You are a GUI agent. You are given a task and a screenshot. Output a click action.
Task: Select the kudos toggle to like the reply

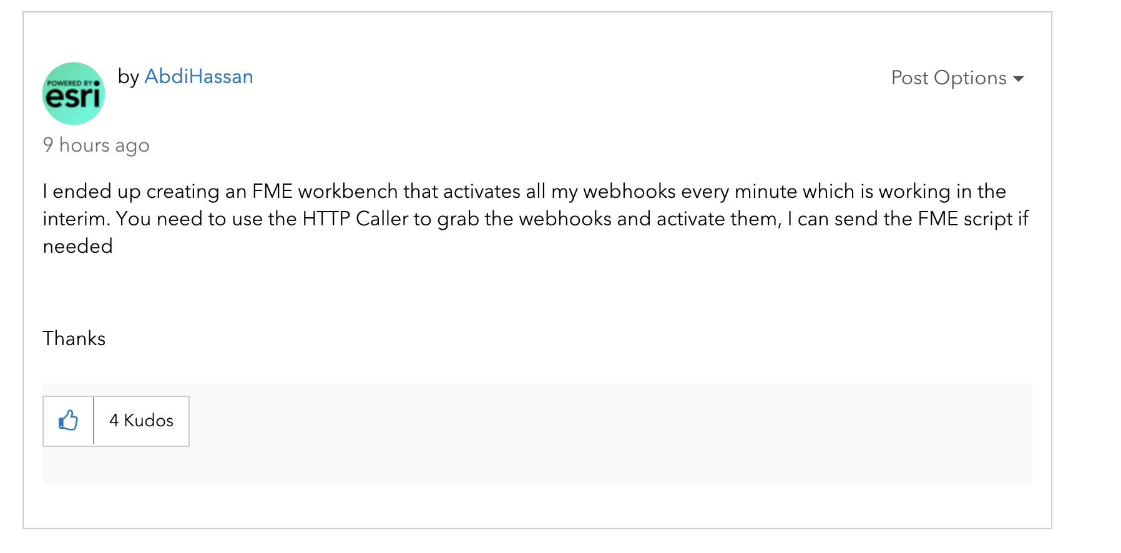click(x=67, y=421)
